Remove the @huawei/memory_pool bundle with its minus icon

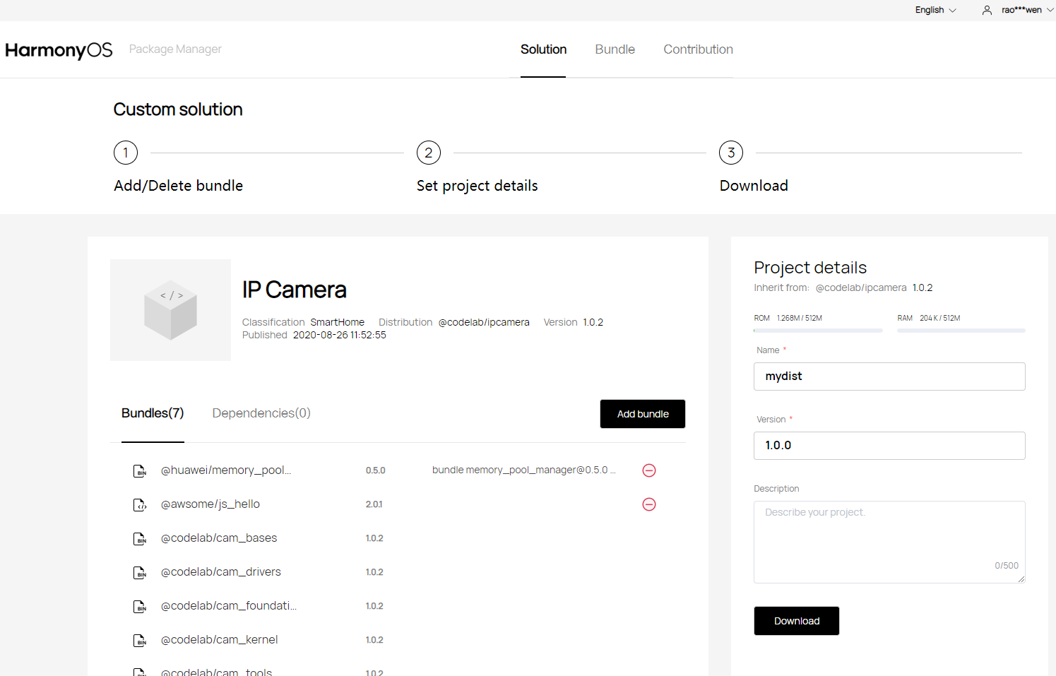coord(649,470)
